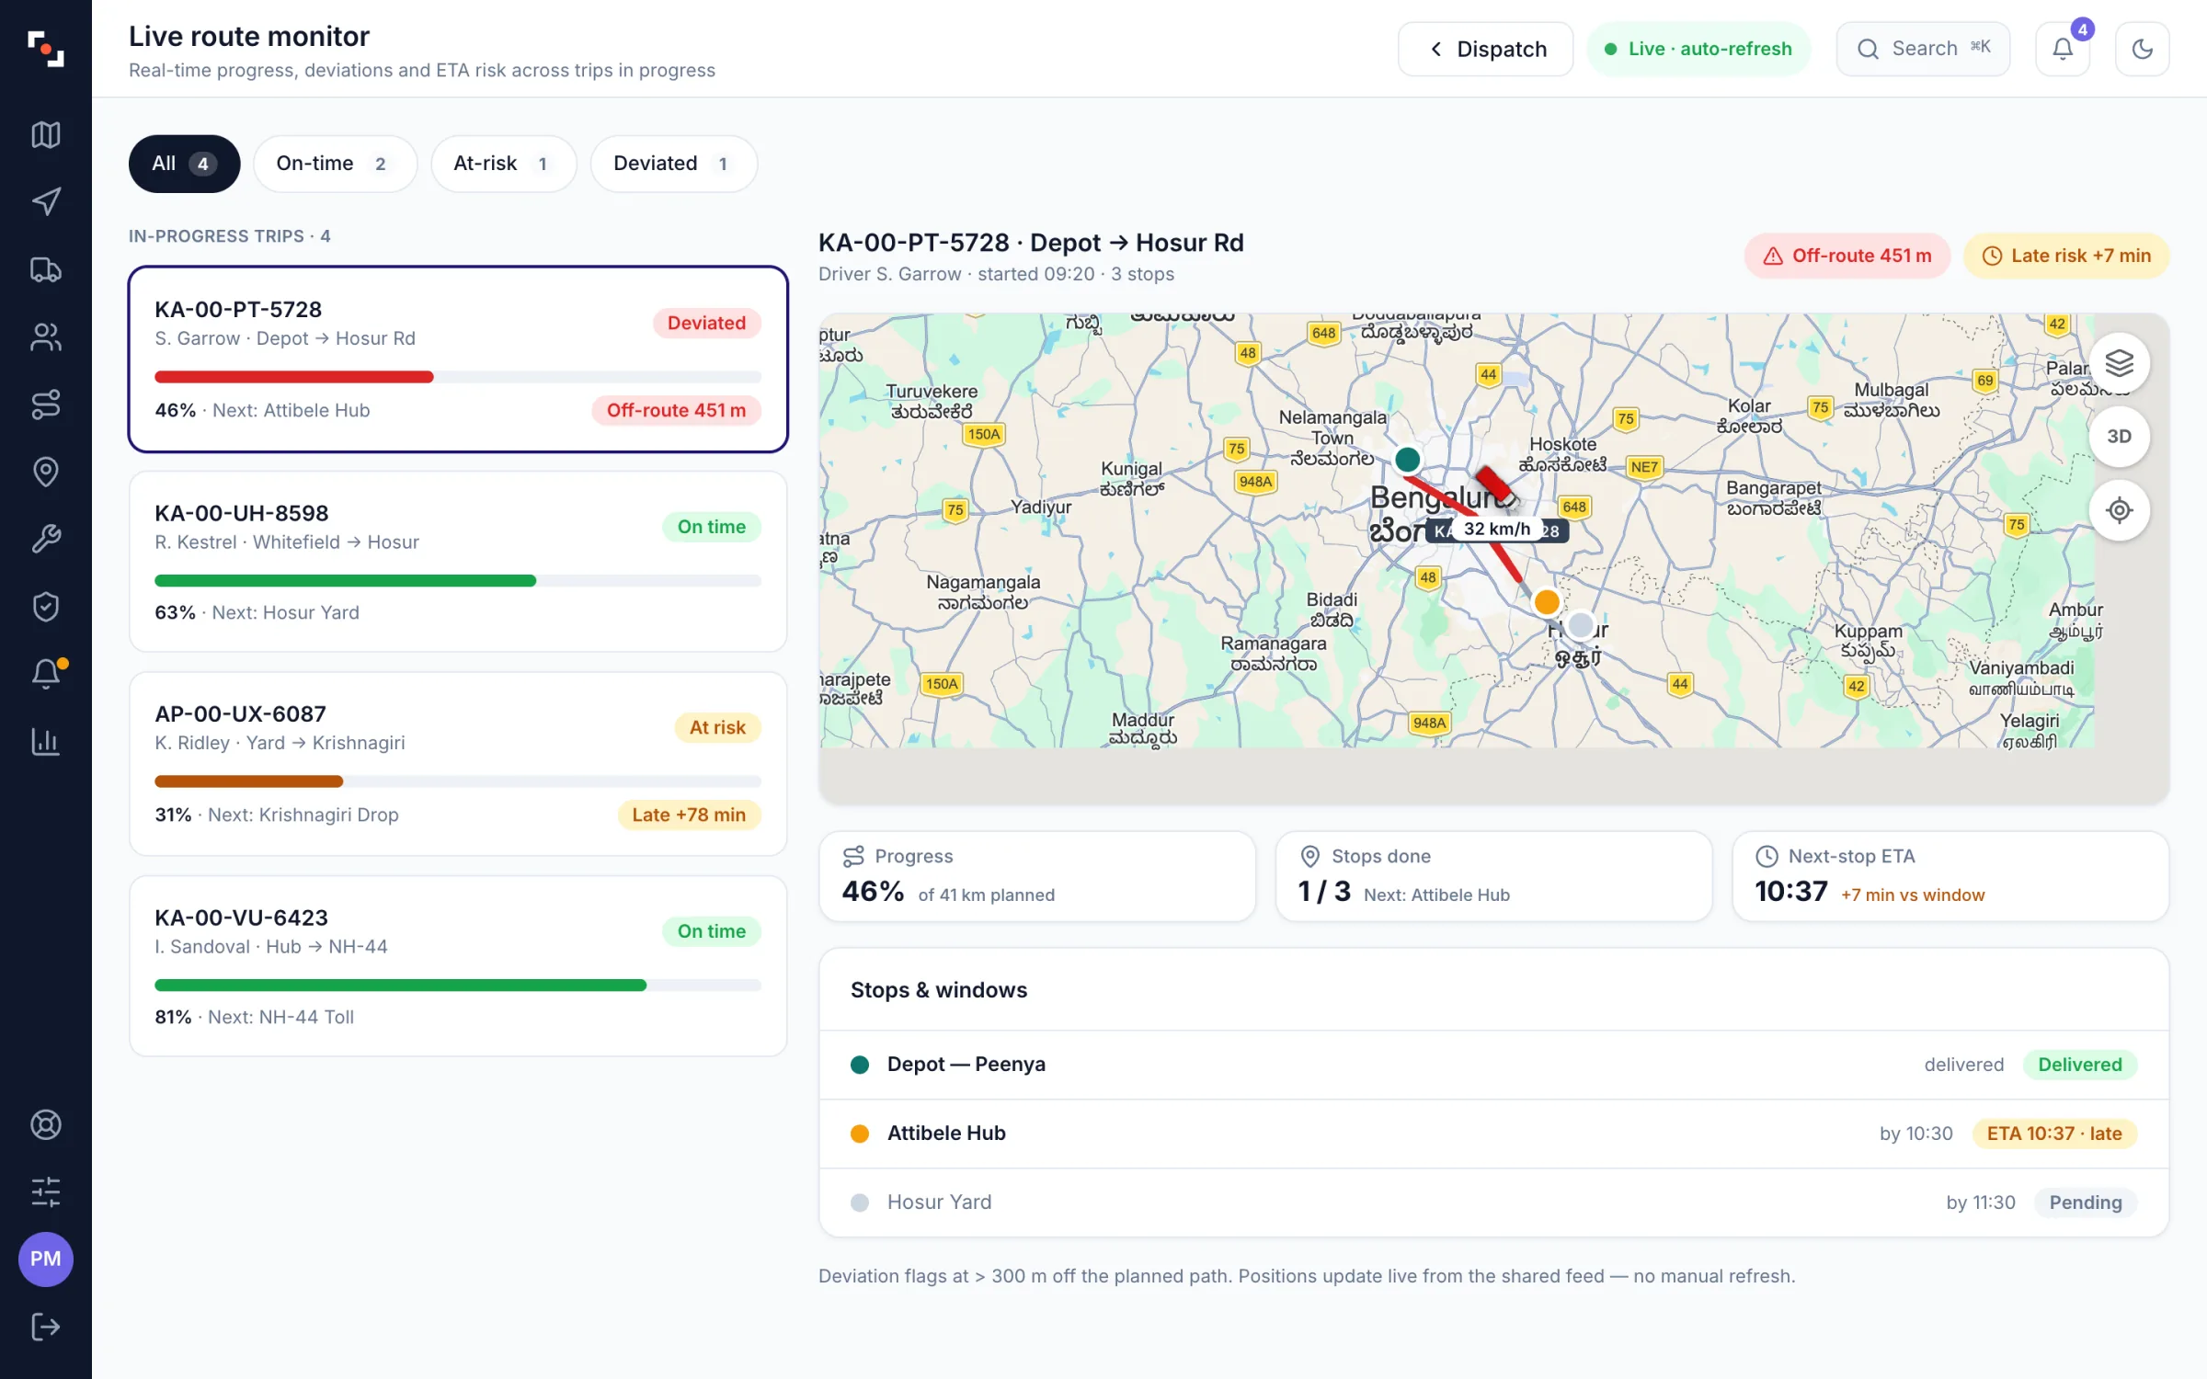Open the lifebuoy support sidebar icon
The image size is (2207, 1379).
tap(45, 1124)
